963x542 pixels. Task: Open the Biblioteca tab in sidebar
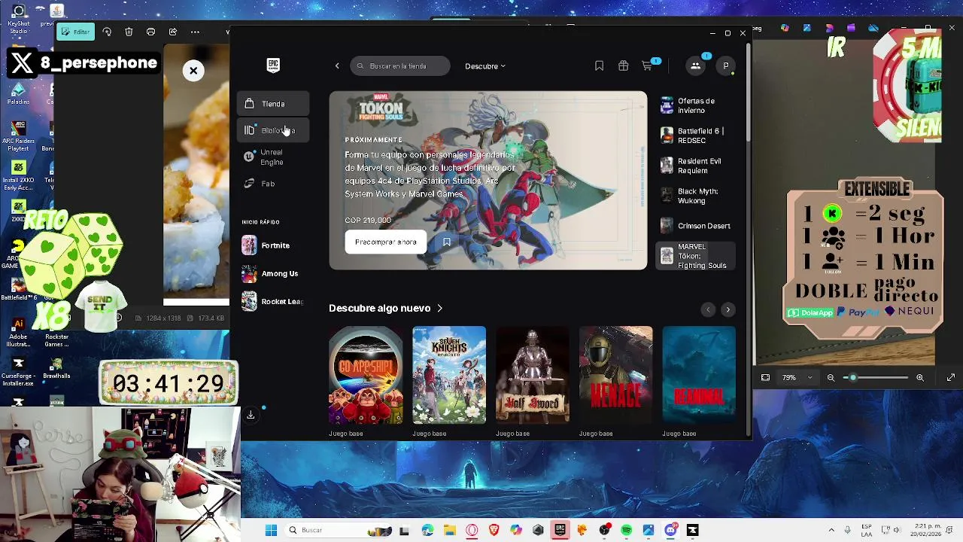pyautogui.click(x=273, y=130)
